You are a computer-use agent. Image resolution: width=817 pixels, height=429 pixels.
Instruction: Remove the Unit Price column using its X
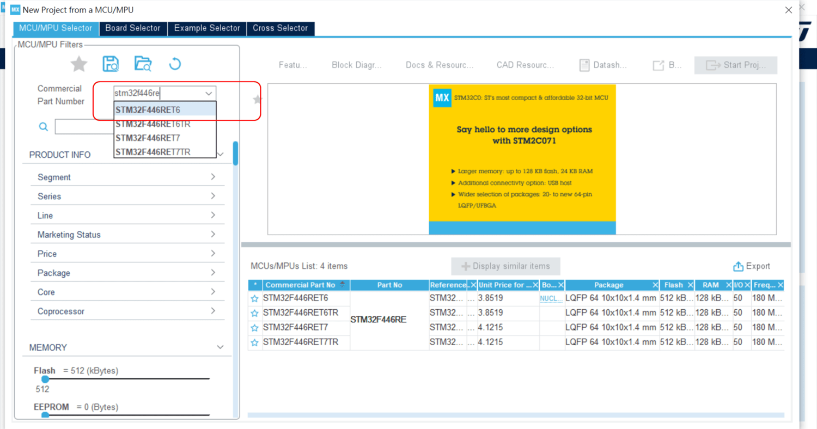[x=535, y=285]
